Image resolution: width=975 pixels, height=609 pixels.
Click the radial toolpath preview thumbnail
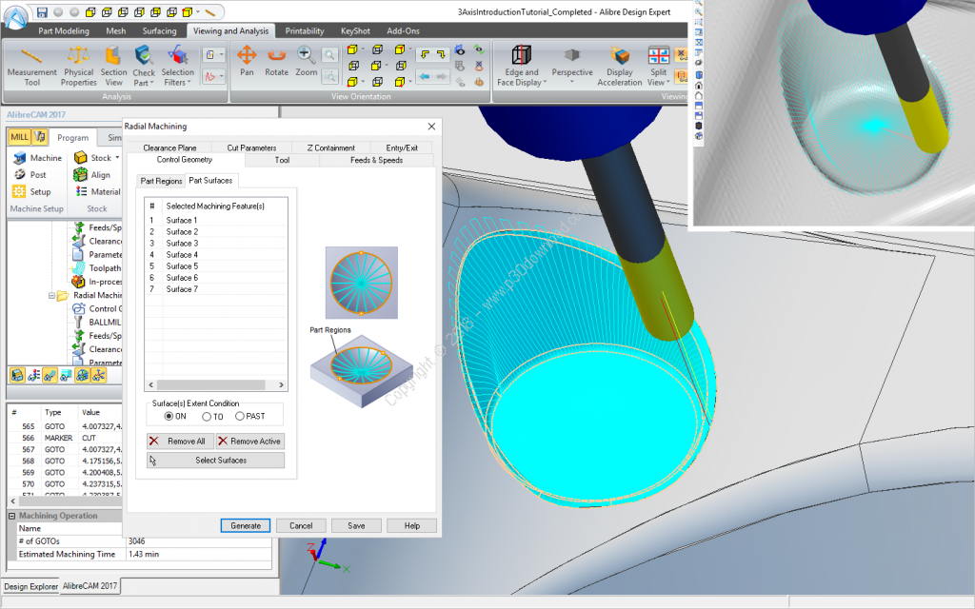point(361,283)
